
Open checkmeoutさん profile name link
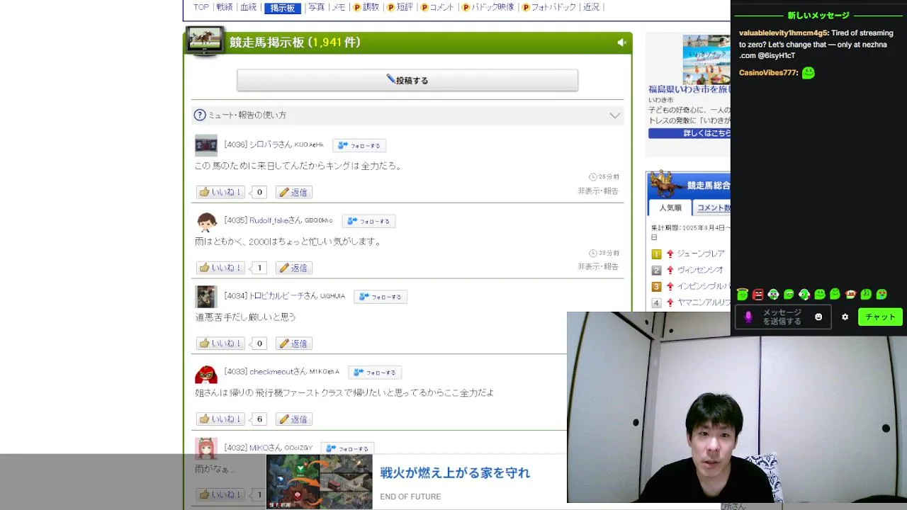click(278, 372)
